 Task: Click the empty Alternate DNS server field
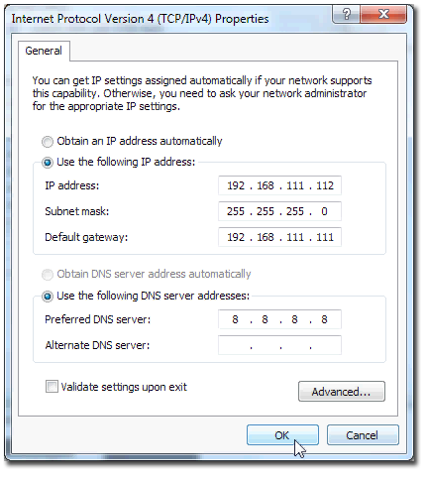click(279, 345)
